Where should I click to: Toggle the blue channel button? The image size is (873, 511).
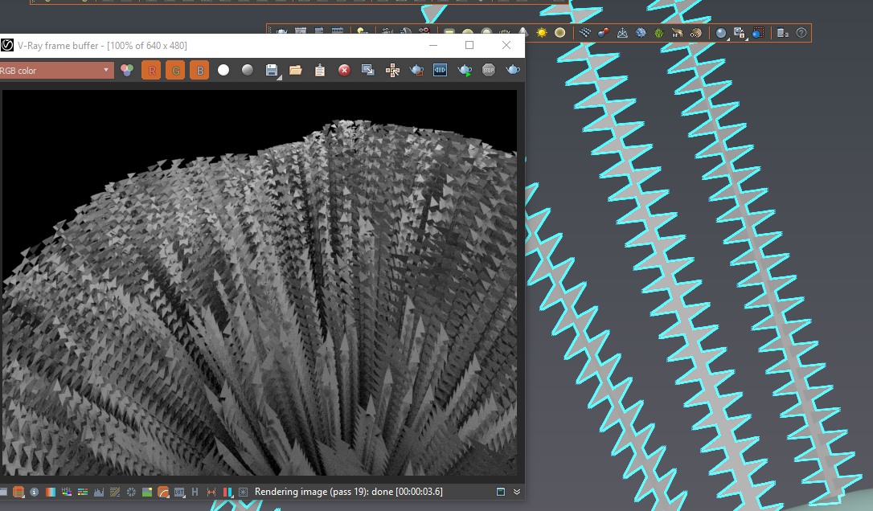click(199, 71)
